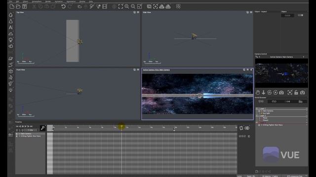Save the scene with the floppy icon
Image resolution: width=316 pixels, height=177 pixels.
pos(25,6)
